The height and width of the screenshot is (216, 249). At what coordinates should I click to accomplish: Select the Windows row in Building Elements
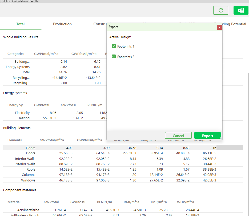point(28,180)
